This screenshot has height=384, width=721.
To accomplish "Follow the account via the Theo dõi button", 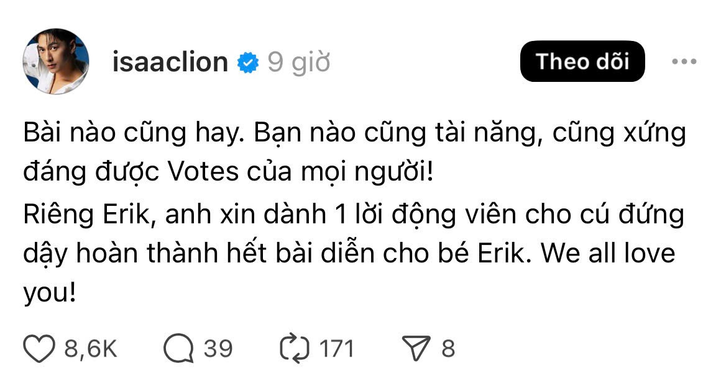I will [582, 61].
